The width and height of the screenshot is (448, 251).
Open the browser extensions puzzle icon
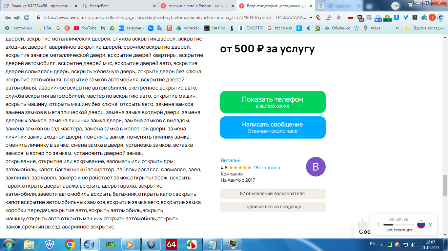click(x=424, y=18)
